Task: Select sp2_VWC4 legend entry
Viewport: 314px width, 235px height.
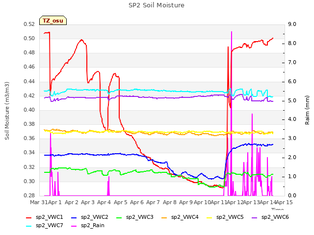Action: click(180, 217)
